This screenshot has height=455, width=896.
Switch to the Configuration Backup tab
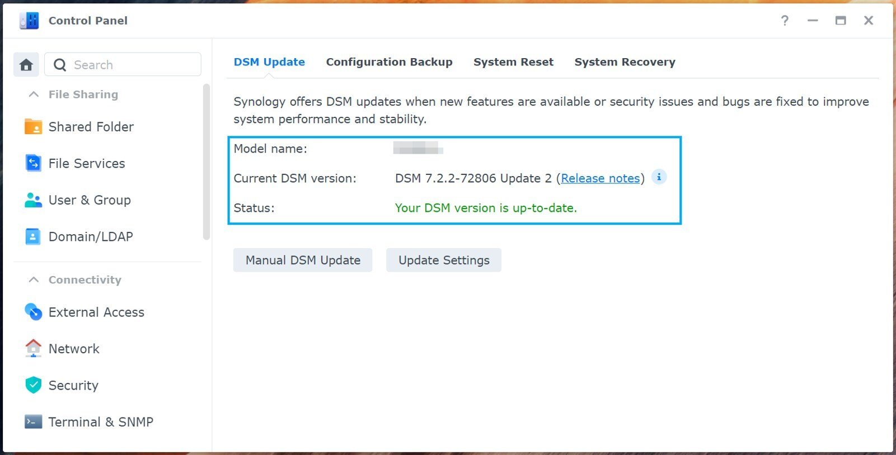click(389, 62)
